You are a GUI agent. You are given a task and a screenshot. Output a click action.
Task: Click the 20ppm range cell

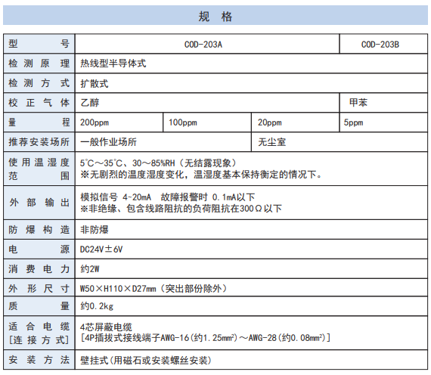tap(296, 122)
